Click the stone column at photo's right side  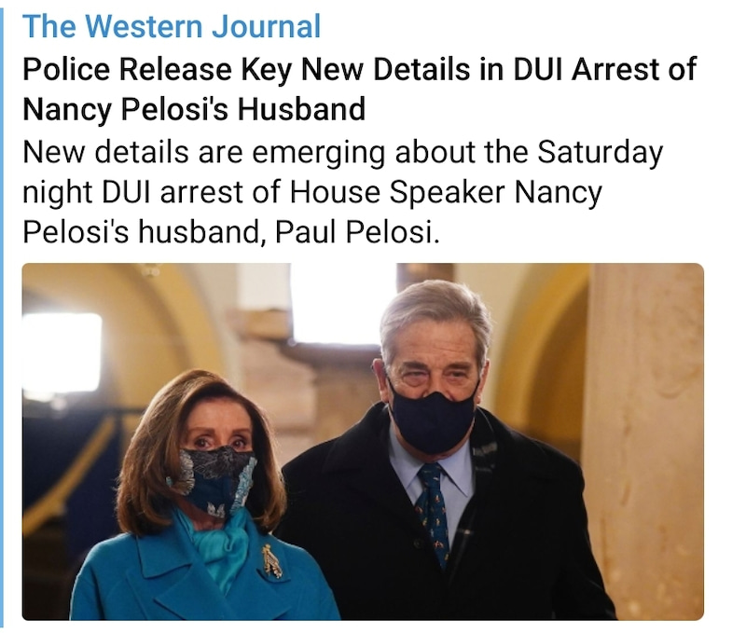642,441
